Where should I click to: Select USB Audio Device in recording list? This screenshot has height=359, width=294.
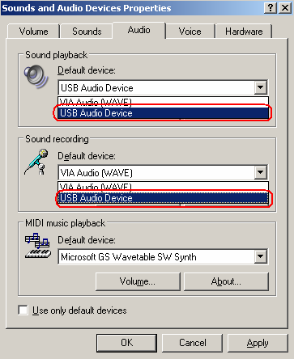[x=163, y=198]
